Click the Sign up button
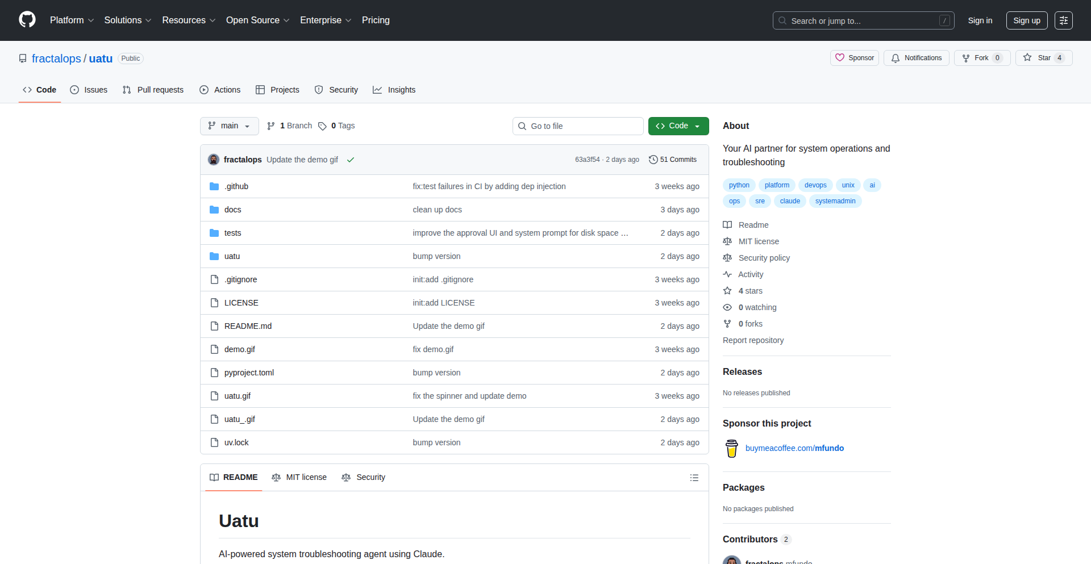Screen dimensions: 1091x564 point(1026,20)
